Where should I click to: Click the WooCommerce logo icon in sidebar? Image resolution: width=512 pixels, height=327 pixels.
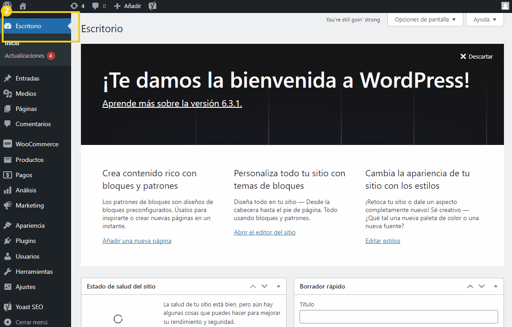point(8,144)
